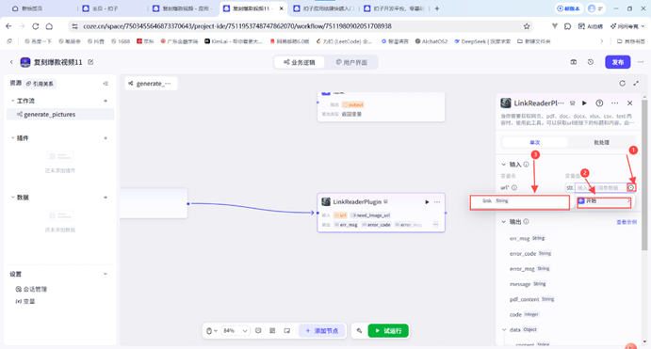This screenshot has width=651, height=349.
Task: Show the info tooltip beside 输出
Action: pos(526,222)
